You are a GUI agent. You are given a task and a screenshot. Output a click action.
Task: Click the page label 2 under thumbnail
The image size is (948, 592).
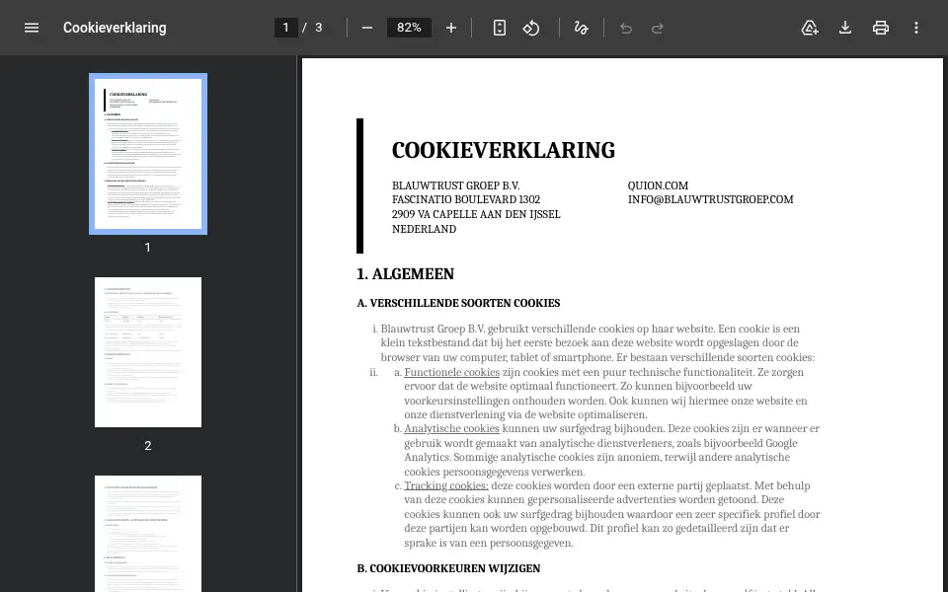click(147, 446)
